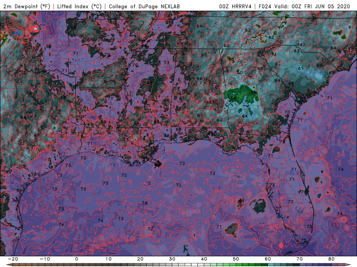Click the 20 tick label on colorbar

140,259
